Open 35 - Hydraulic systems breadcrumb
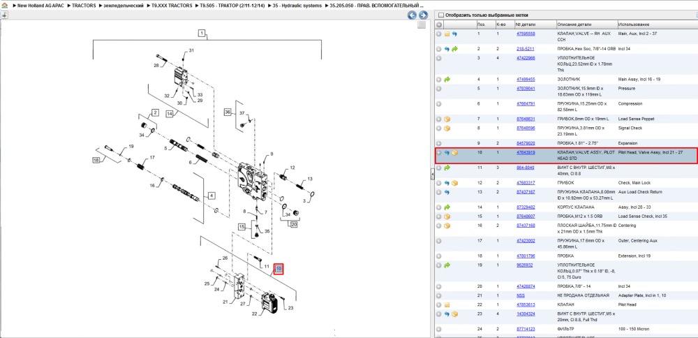 (297, 6)
